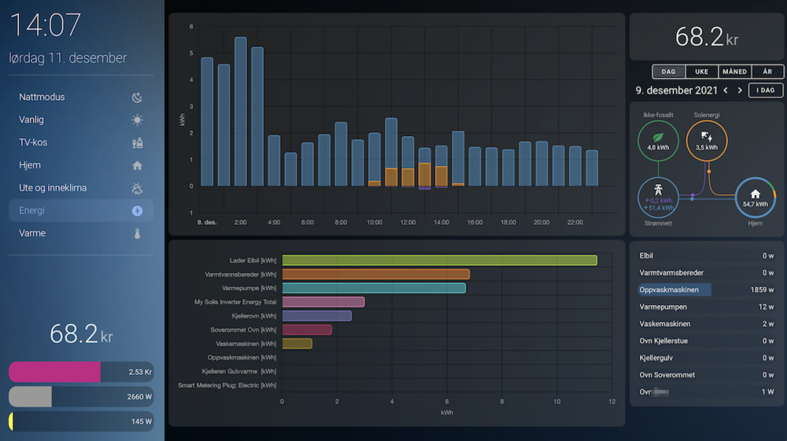Click the Solenergi solar panel icon

707,137
